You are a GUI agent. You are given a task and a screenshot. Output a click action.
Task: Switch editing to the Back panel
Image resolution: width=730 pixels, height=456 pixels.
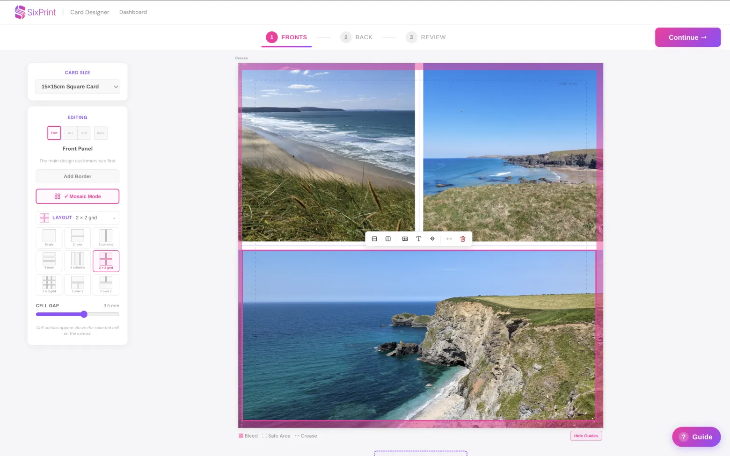(x=101, y=133)
